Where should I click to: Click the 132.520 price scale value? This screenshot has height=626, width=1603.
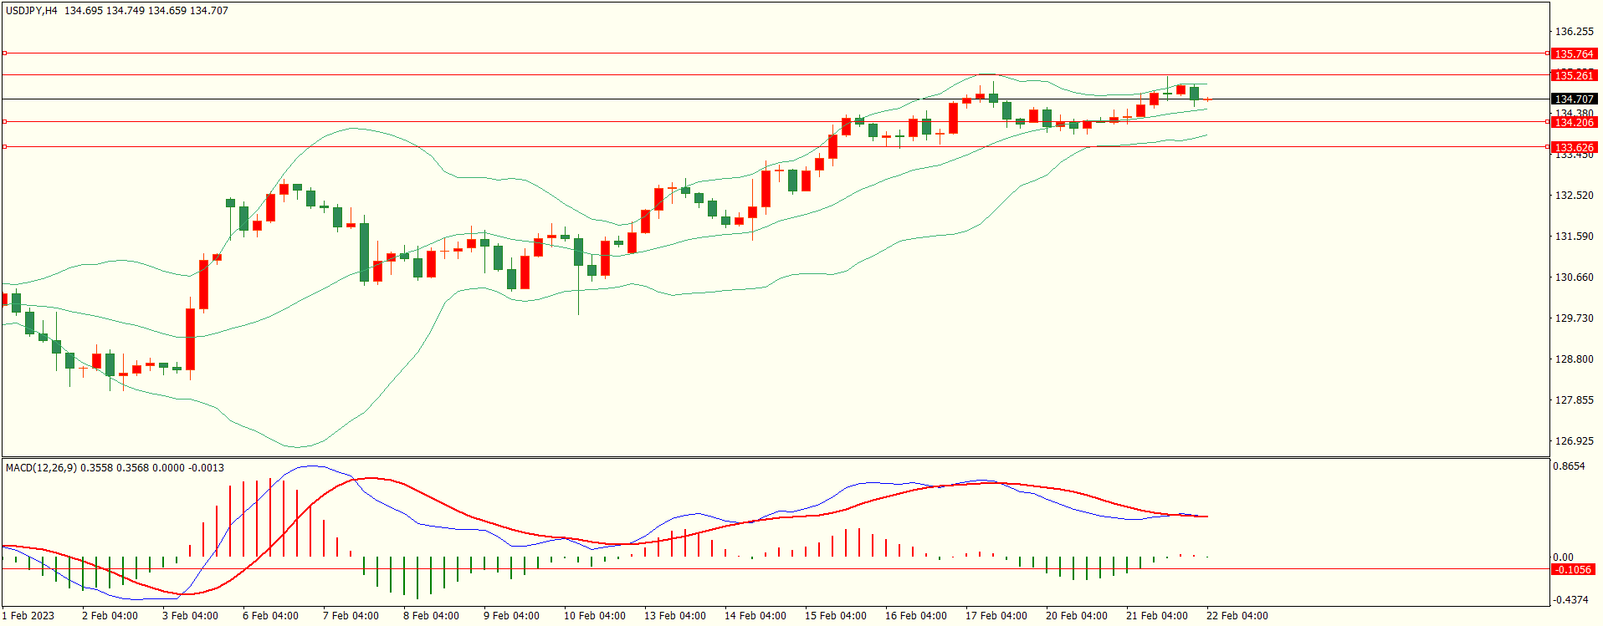pyautogui.click(x=1574, y=196)
